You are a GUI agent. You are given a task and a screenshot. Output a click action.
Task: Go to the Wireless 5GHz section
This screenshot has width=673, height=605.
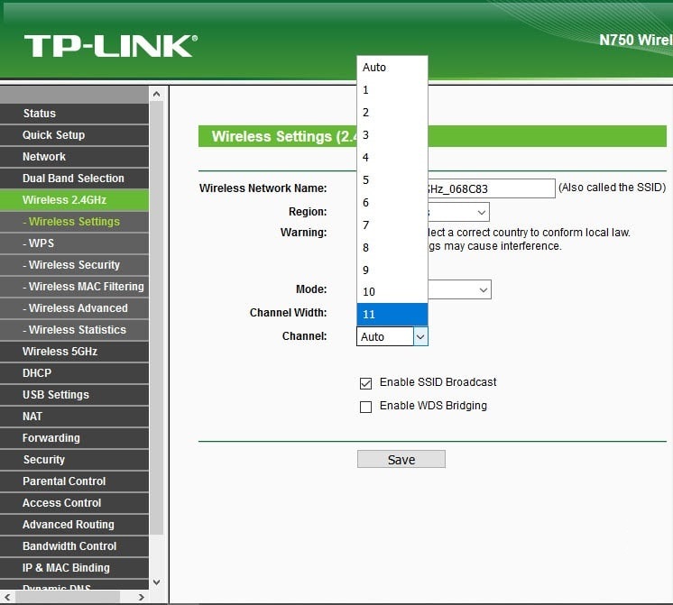[74, 352]
